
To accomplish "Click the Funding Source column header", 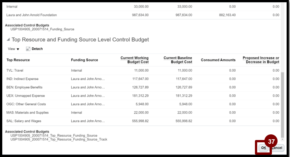I will 84,60.
